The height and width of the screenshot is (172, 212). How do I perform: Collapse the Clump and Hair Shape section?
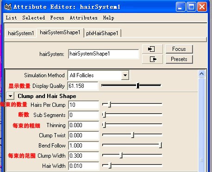pyautogui.click(x=10, y=96)
